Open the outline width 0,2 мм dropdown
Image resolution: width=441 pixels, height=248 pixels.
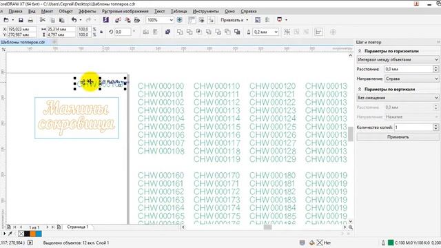pos(276,32)
